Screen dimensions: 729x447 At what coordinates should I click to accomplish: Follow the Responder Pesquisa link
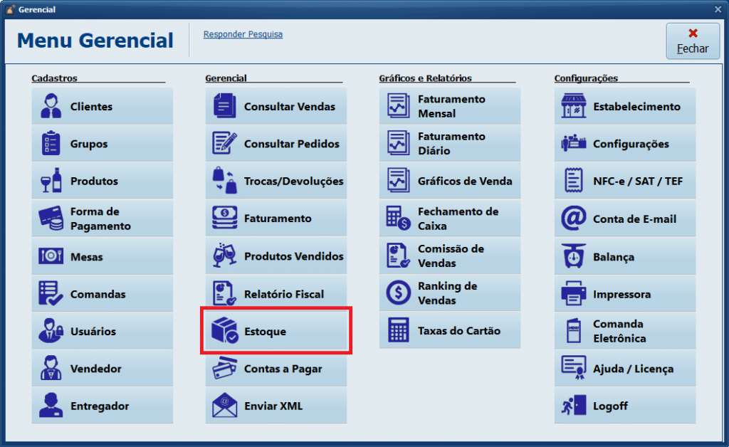pyautogui.click(x=243, y=34)
